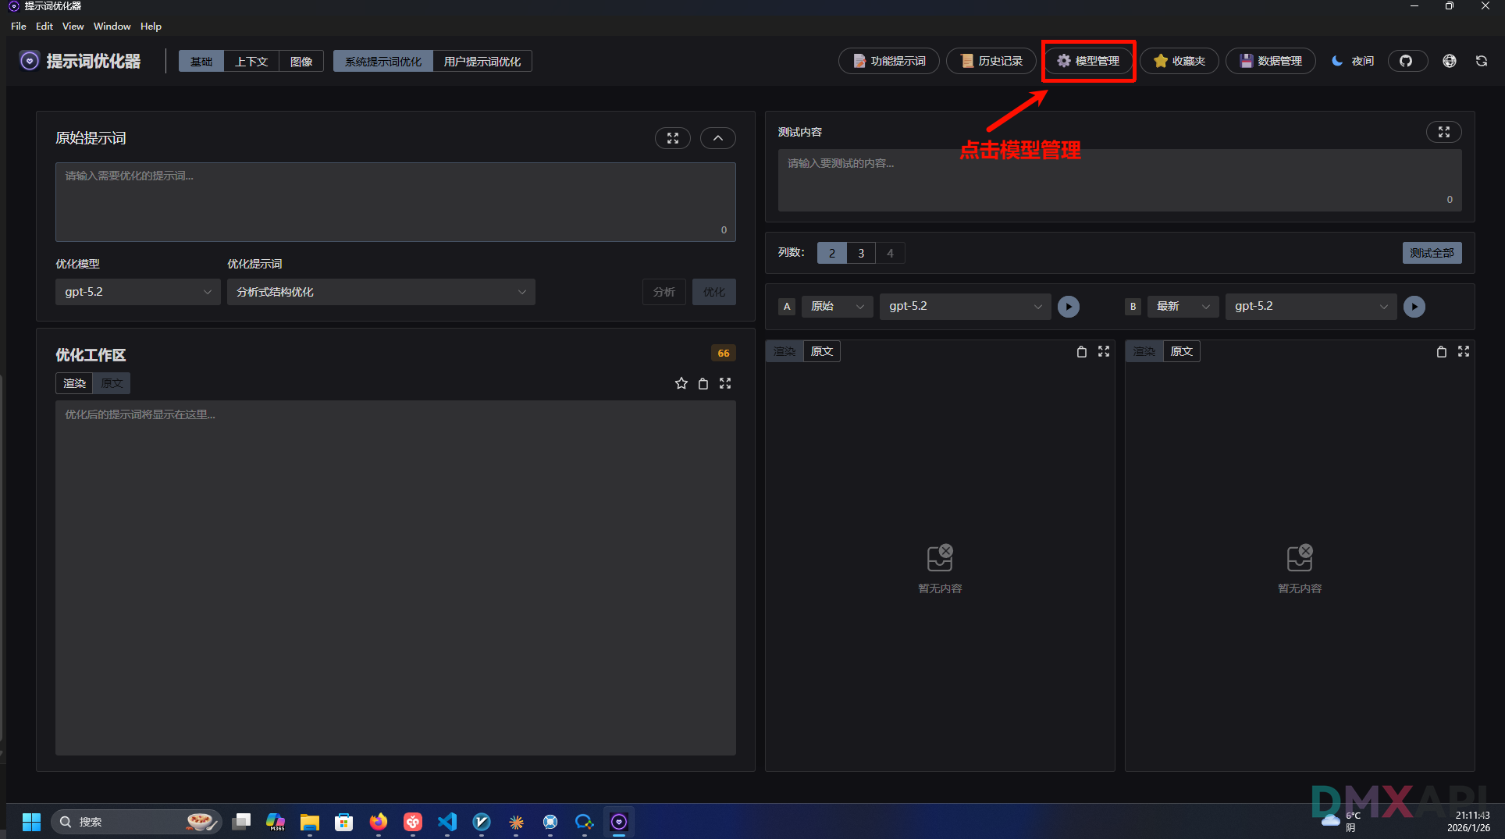Screen dimensions: 1505x839
Task: Click the star favorite icon in 优化工作区
Action: click(681, 383)
